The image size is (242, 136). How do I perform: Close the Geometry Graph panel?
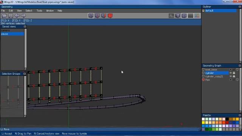tap(240, 65)
